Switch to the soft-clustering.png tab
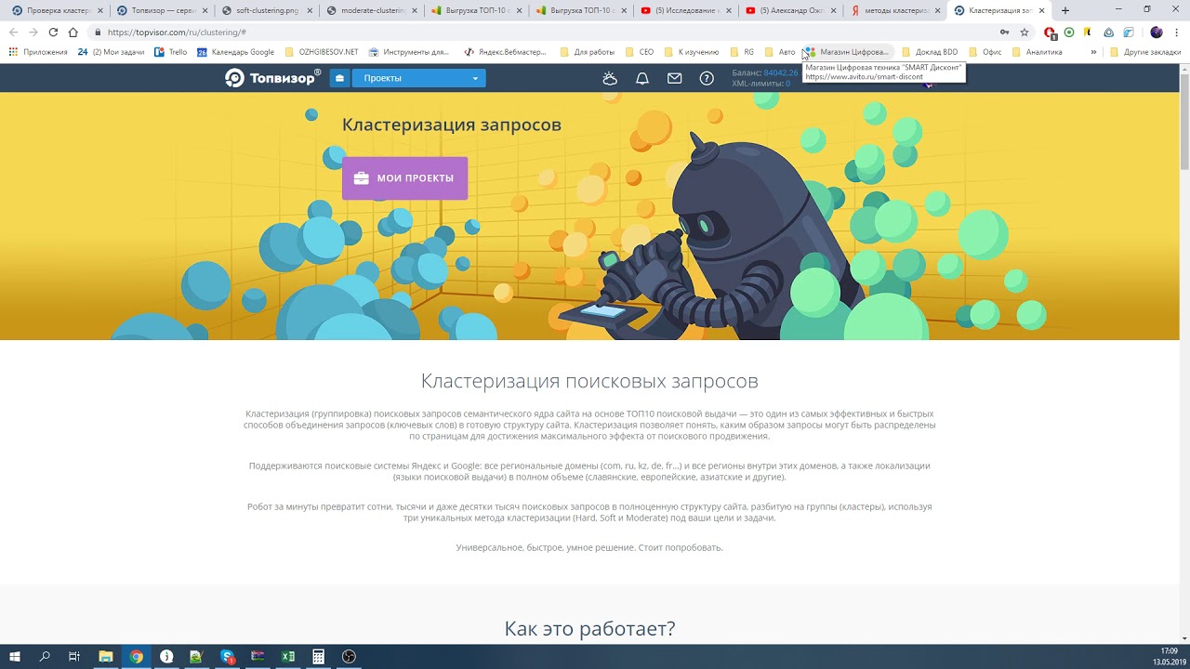The image size is (1190, 669). point(267,10)
